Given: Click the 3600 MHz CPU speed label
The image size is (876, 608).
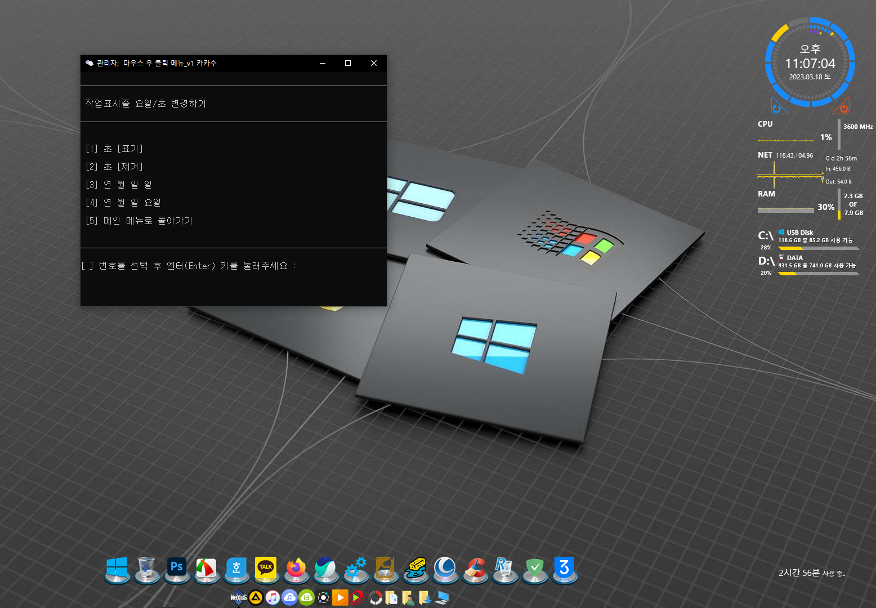Looking at the screenshot, I should click(x=858, y=127).
